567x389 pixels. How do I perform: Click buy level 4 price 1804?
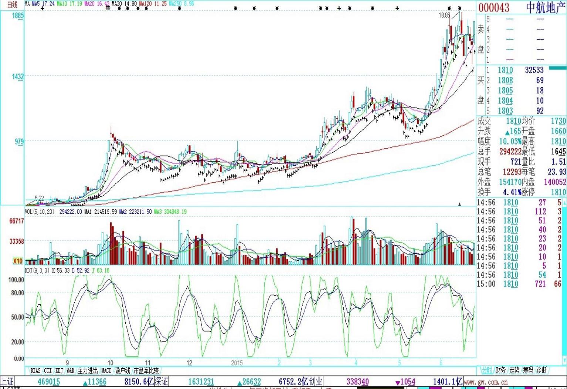coord(505,101)
